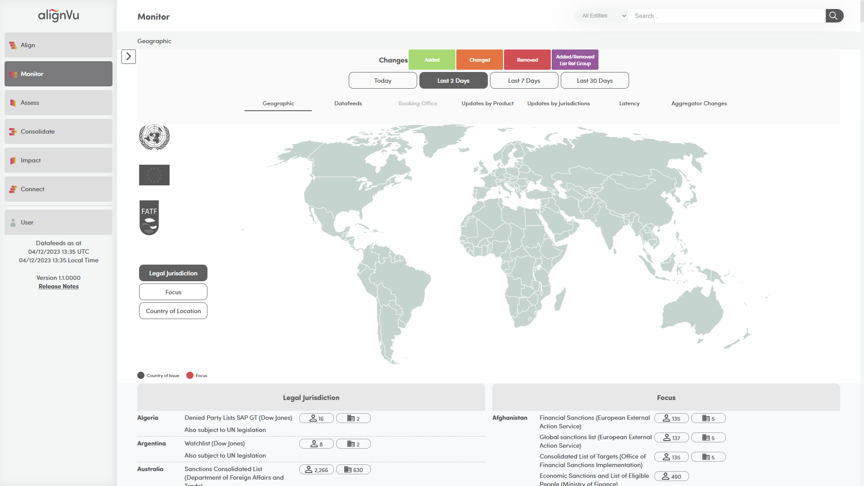
Task: Click Legal Jurisdiction table header
Action: [311, 398]
